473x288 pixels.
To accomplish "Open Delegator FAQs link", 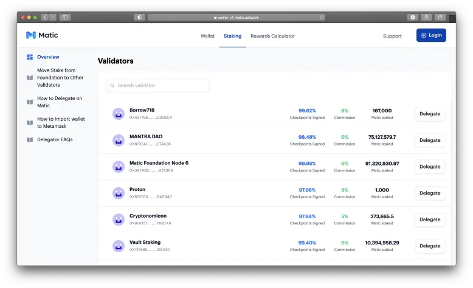I will point(55,139).
